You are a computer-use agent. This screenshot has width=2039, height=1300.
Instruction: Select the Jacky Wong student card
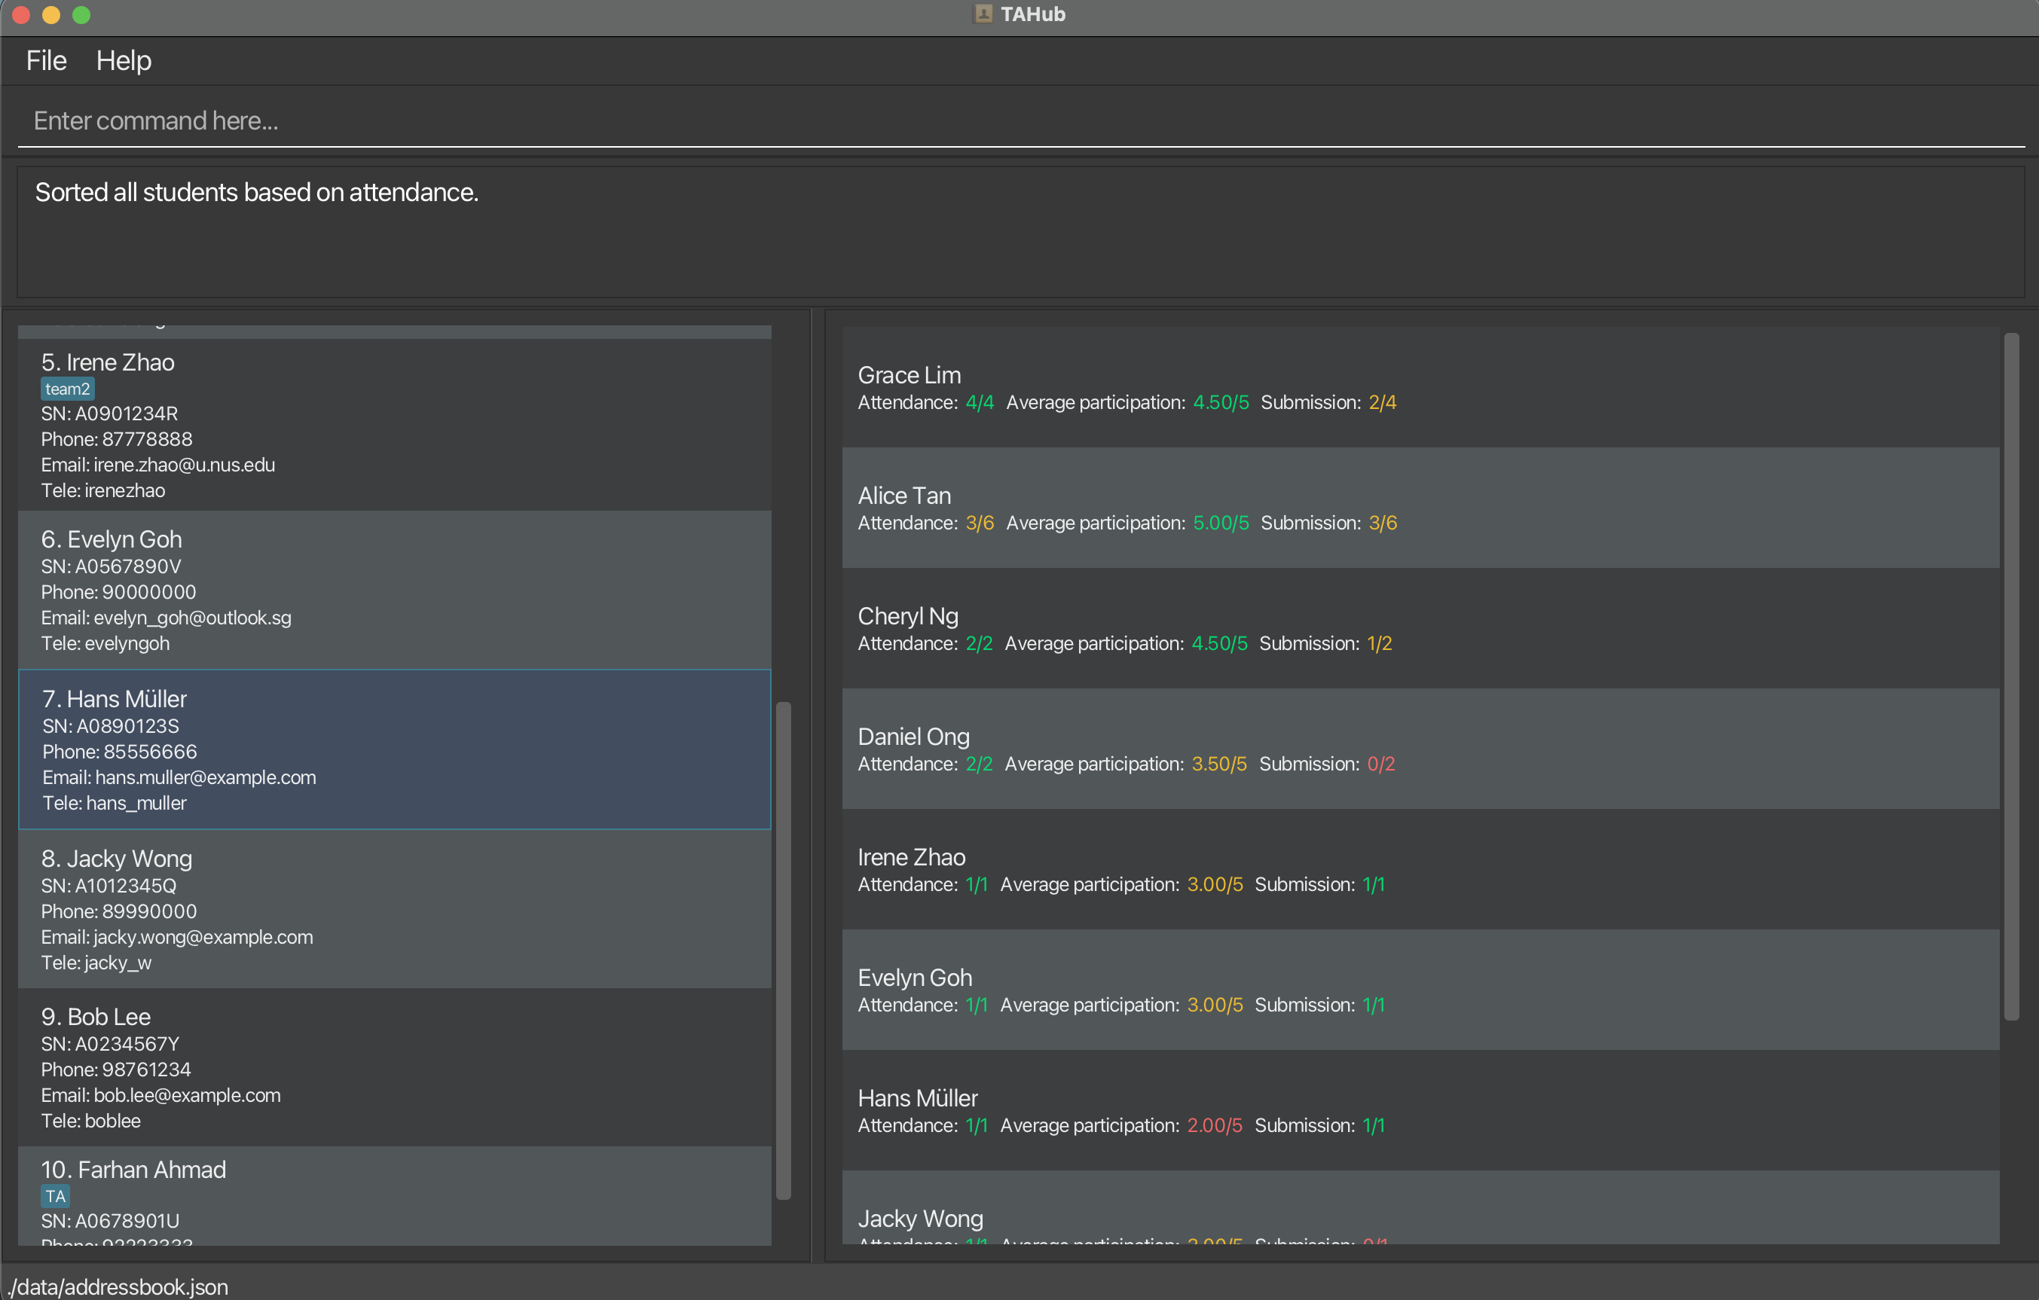pos(394,909)
